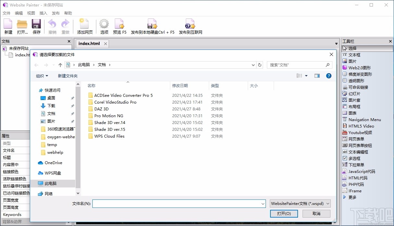Open the view mode options dropdown arrow
The image size is (394, 226).
coord(306,76)
